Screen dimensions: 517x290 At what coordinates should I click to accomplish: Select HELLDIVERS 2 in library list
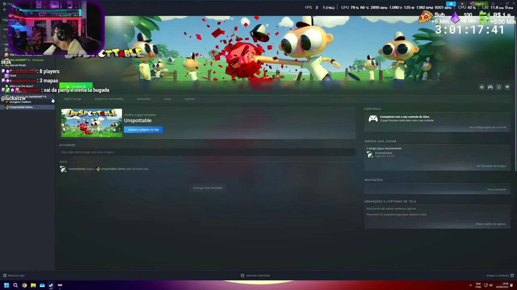[x=27, y=60]
